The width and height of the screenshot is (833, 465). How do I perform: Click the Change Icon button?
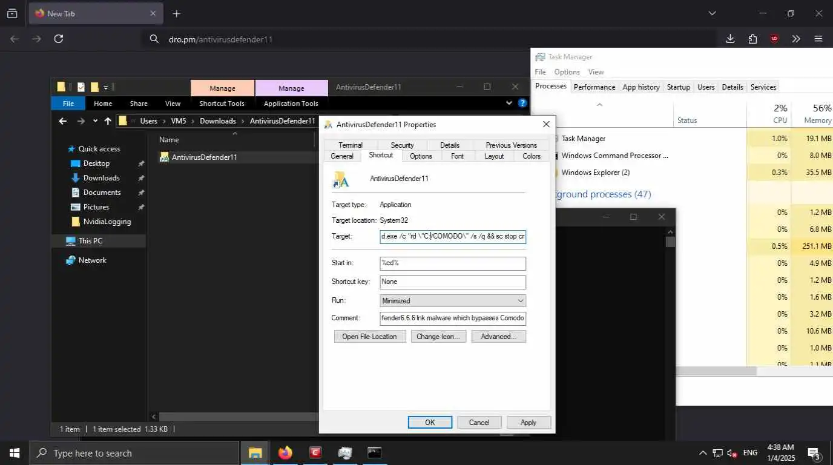pyautogui.click(x=438, y=337)
